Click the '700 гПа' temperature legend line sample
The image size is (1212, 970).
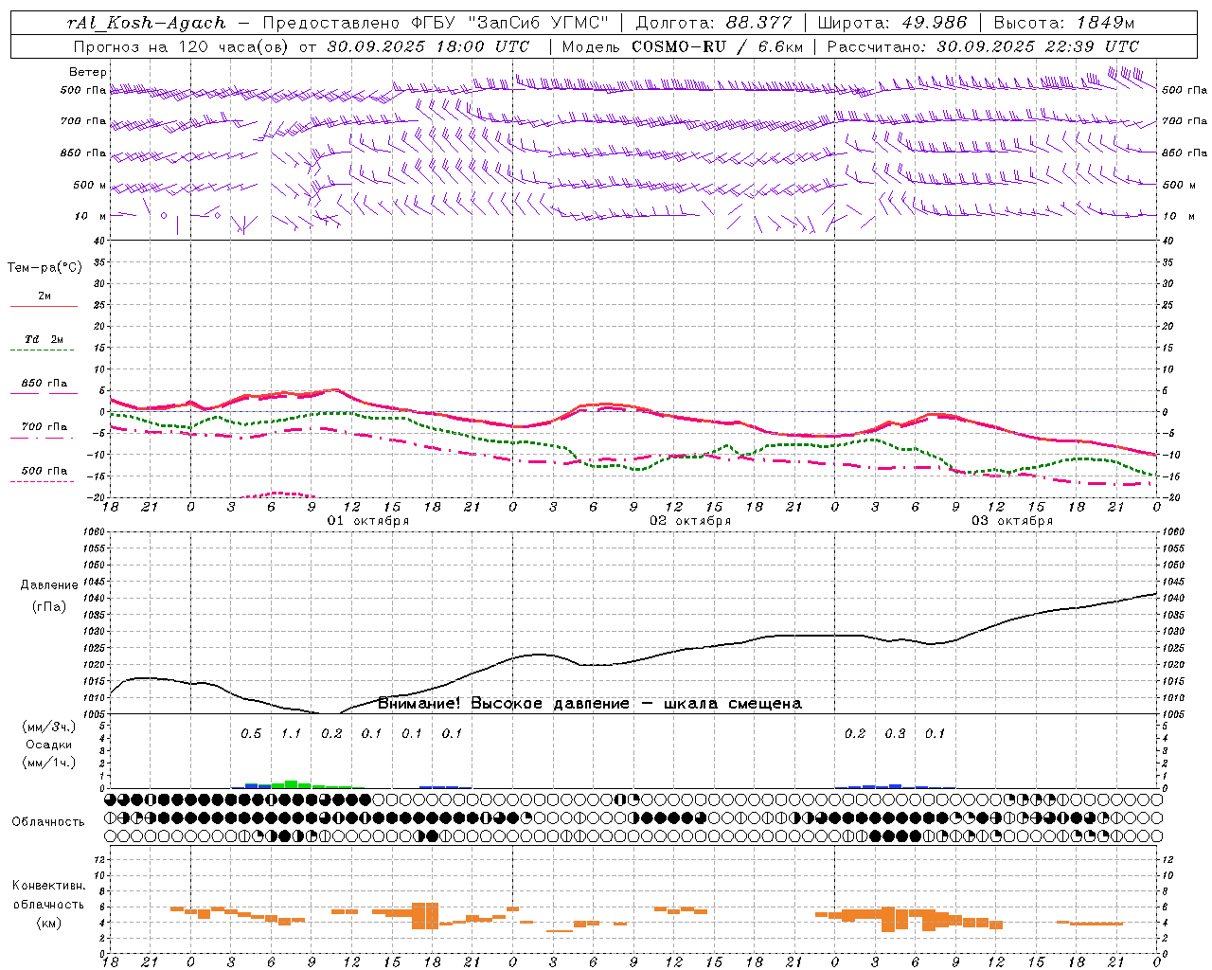(x=42, y=438)
